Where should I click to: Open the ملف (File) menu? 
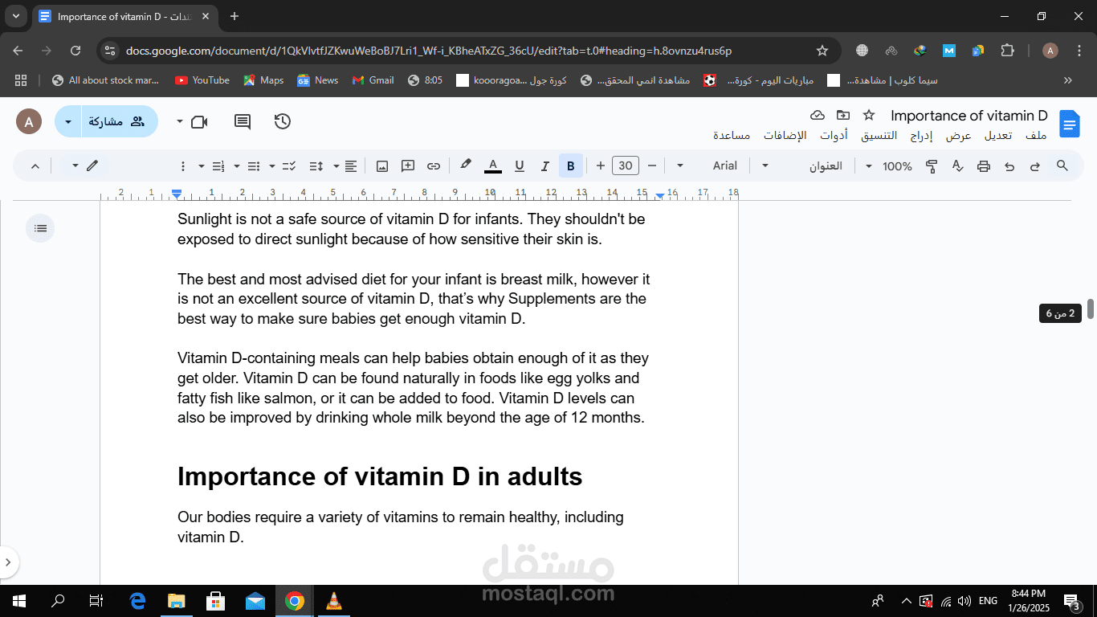(x=1037, y=136)
